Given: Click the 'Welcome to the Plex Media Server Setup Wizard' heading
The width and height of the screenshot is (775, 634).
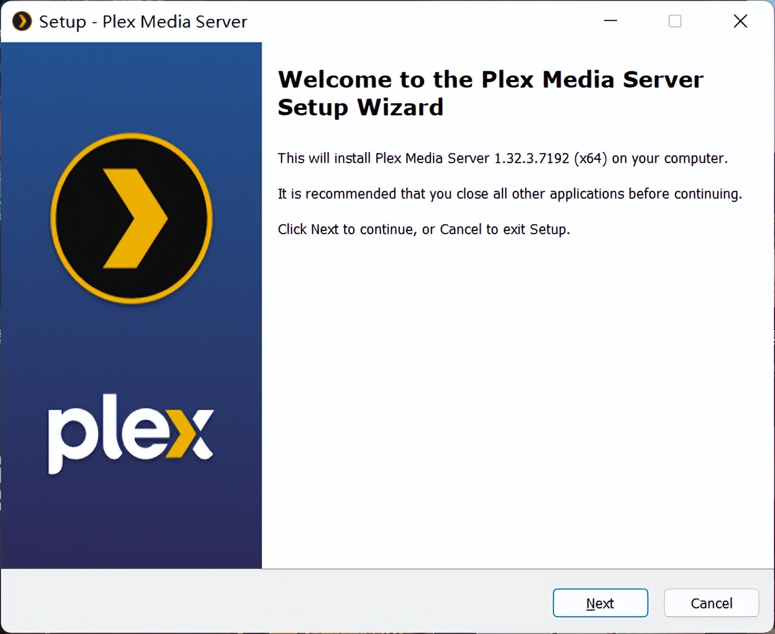Looking at the screenshot, I should tap(490, 93).
